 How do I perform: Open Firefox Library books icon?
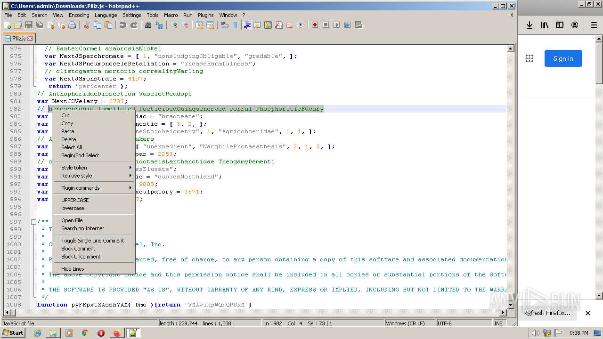(545, 25)
